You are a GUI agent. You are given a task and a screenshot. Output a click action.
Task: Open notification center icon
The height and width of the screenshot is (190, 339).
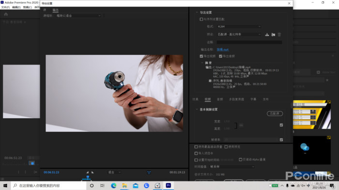tap(332, 186)
